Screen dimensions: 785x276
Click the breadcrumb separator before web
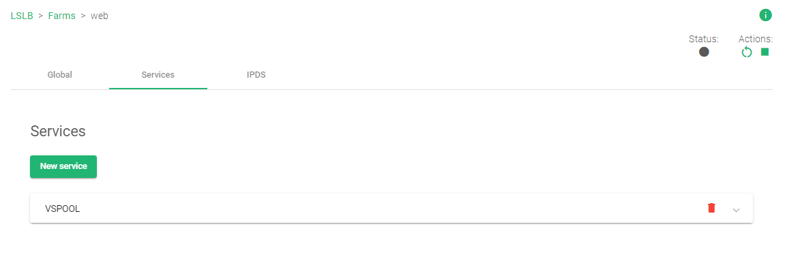(83, 16)
